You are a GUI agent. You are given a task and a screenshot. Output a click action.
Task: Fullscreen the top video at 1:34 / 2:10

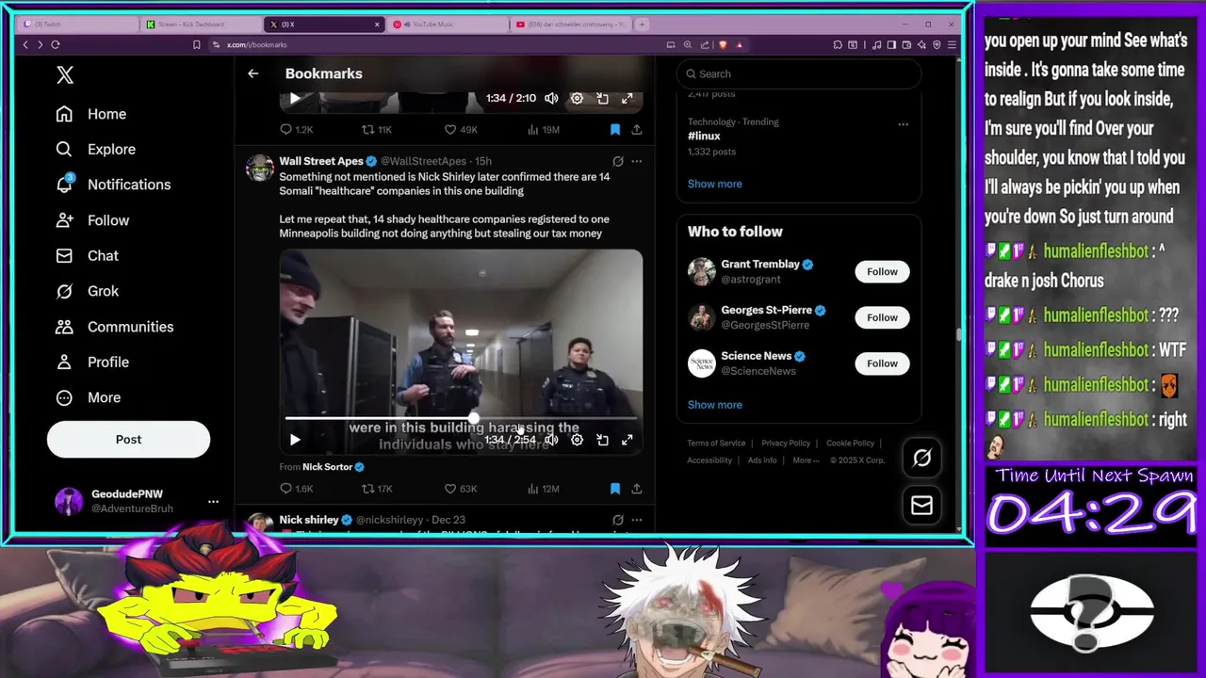click(627, 98)
